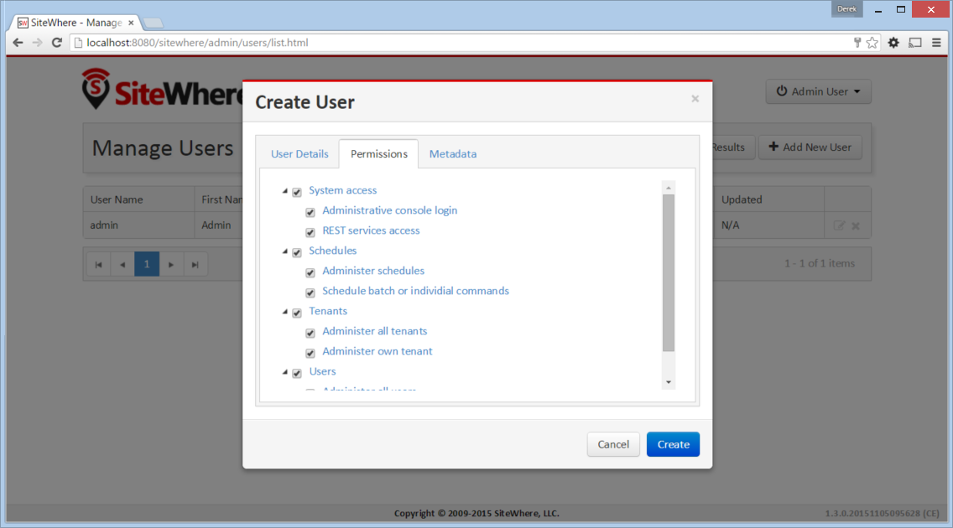Viewport: 953px width, 528px height.
Task: Collapse the Tenants tree node
Action: pyautogui.click(x=285, y=311)
